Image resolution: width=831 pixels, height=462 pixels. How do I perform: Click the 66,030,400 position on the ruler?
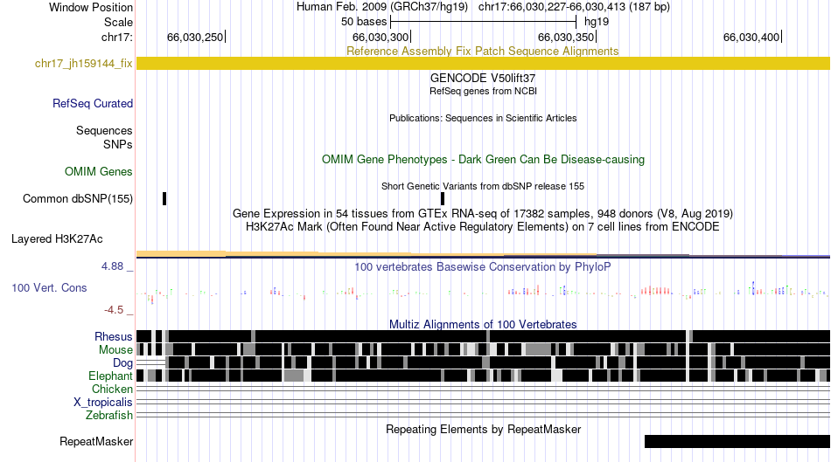pos(752,37)
